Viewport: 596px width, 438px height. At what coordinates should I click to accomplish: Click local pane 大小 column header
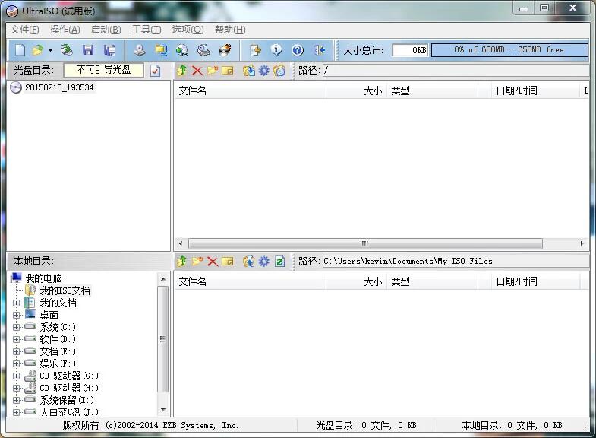(x=356, y=282)
